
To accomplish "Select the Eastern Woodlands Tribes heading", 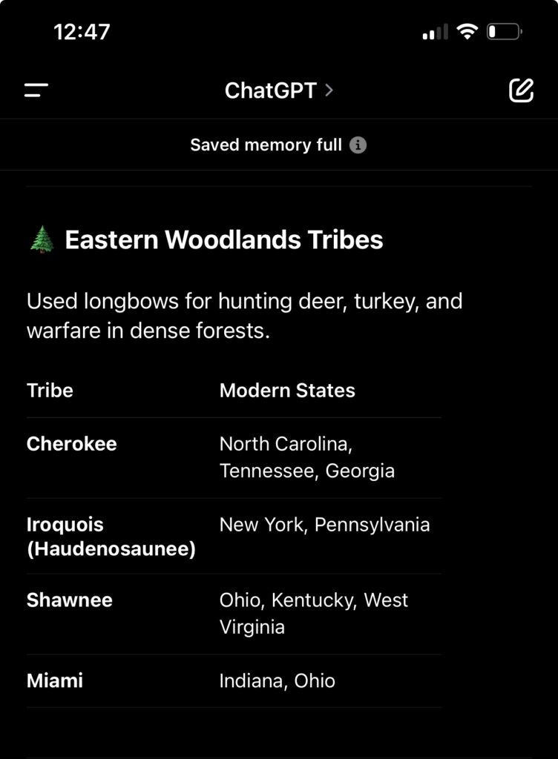I will coord(223,240).
